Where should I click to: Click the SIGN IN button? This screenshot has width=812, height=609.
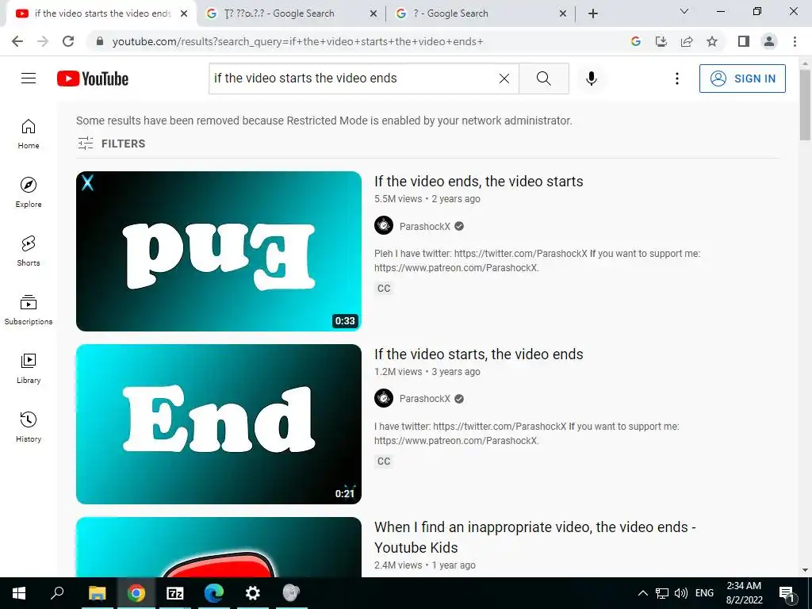pyautogui.click(x=742, y=79)
